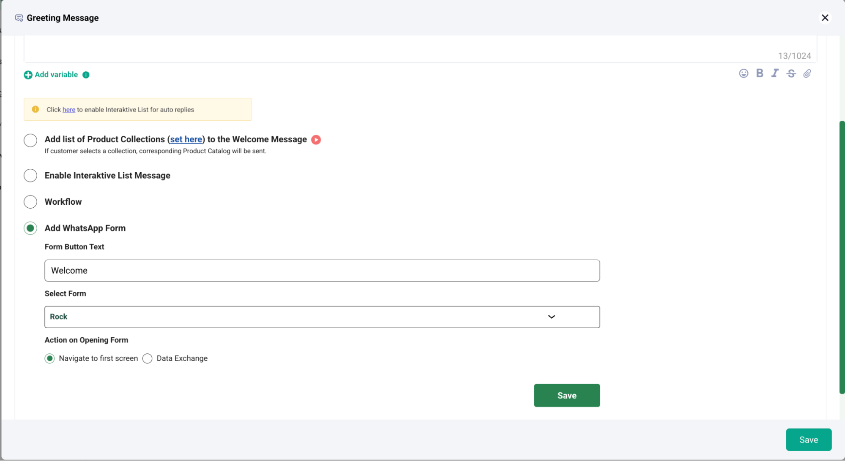The width and height of the screenshot is (845, 461).
Task: Apply italic formatting to the greeting message
Action: tap(775, 73)
